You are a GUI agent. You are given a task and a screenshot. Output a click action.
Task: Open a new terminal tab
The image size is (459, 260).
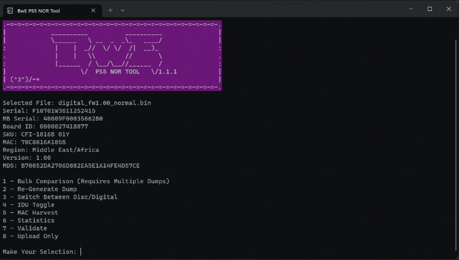pos(111,10)
